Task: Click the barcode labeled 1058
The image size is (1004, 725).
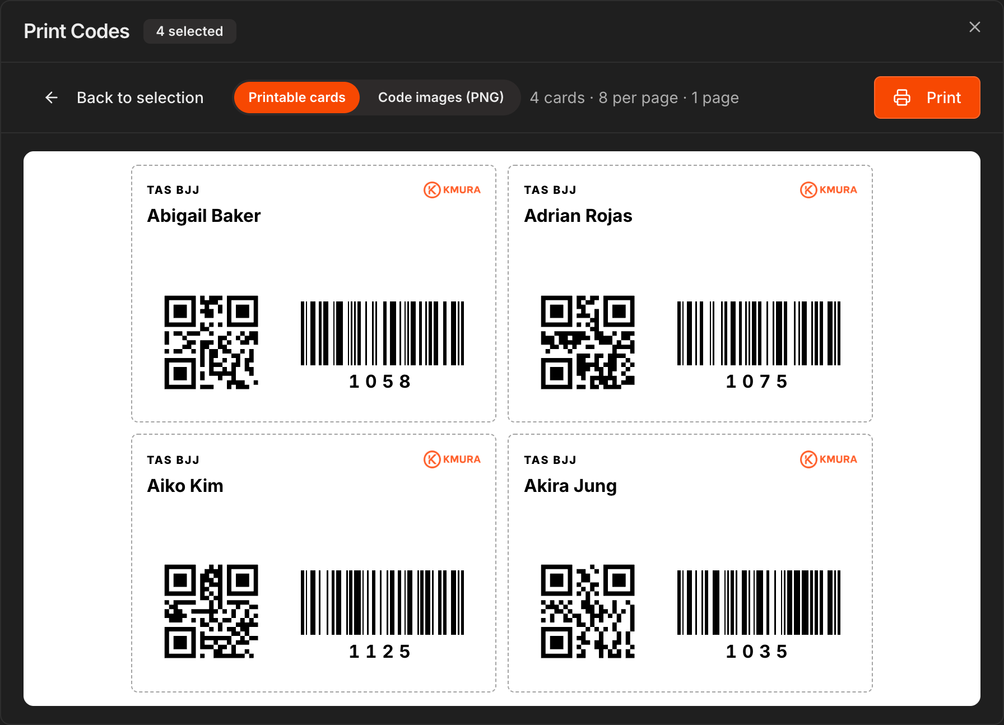Action: 382,333
